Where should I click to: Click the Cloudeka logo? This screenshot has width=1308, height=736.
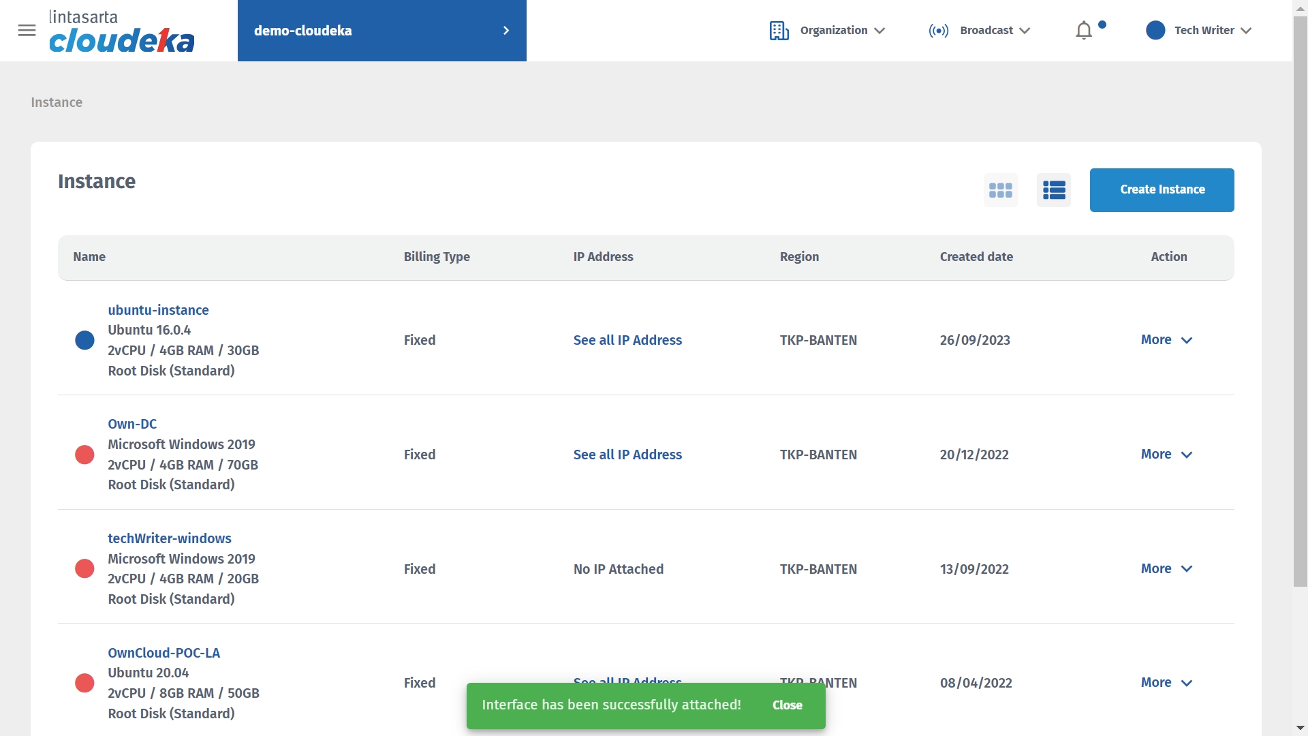click(x=121, y=32)
